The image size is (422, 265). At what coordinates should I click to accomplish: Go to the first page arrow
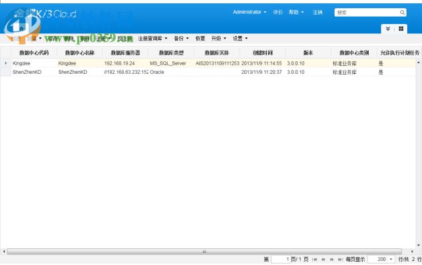point(315,260)
